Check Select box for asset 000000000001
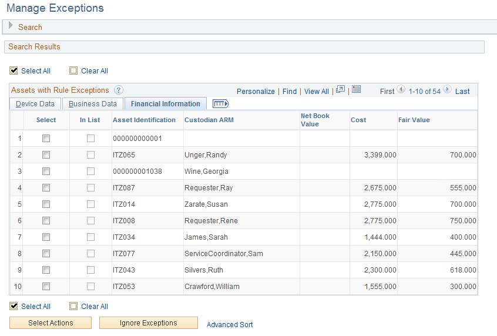 click(x=46, y=138)
